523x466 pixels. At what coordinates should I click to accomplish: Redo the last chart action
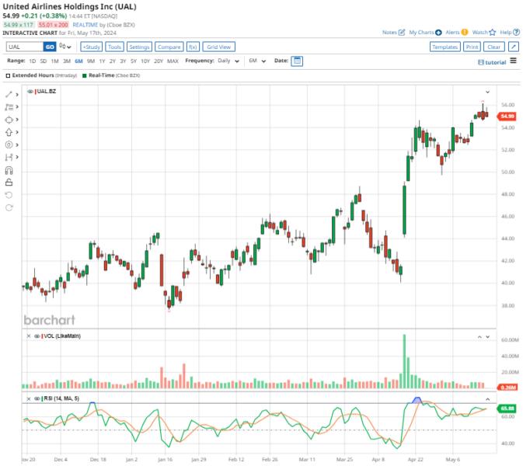[x=9, y=207]
